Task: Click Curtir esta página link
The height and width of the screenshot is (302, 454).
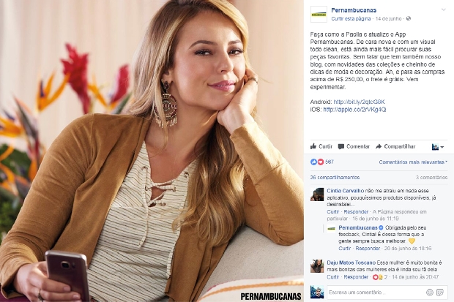Action: [x=351, y=18]
